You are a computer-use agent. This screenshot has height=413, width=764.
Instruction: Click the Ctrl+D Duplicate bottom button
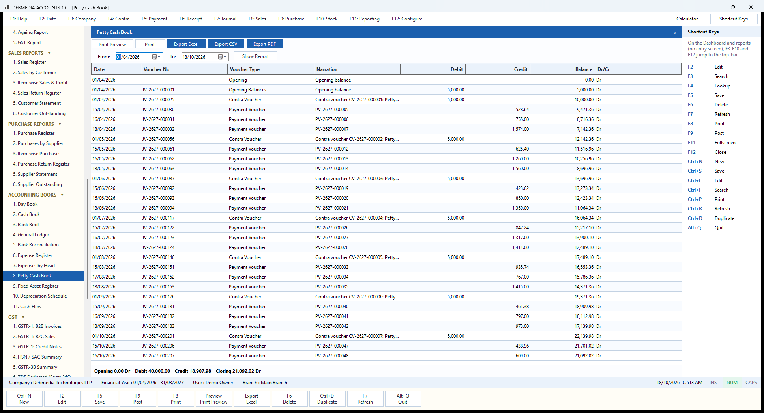coord(327,399)
